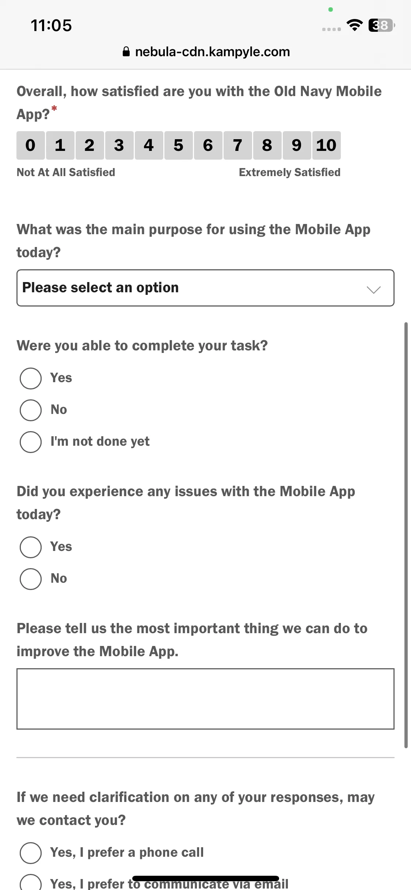Pick satisfaction score 7

(237, 145)
